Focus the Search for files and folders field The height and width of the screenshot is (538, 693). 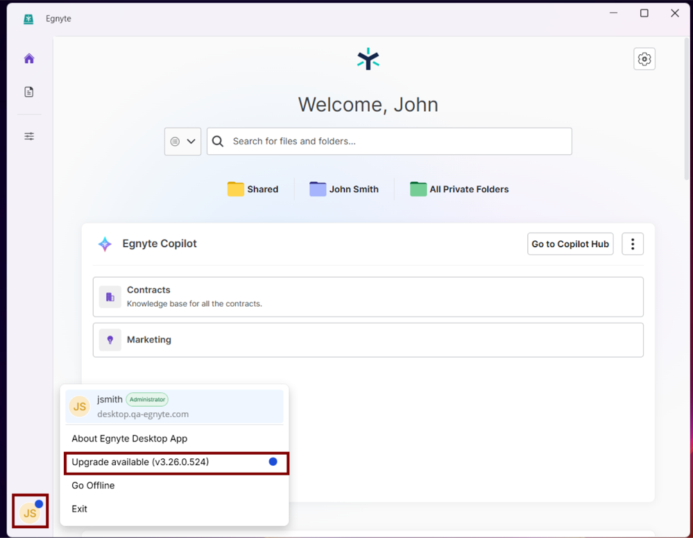tap(389, 141)
